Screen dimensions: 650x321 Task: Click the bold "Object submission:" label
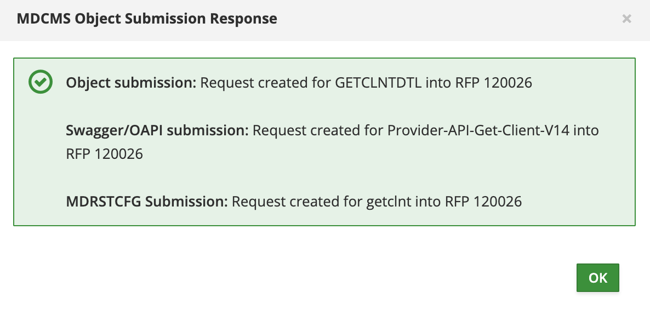pos(131,82)
